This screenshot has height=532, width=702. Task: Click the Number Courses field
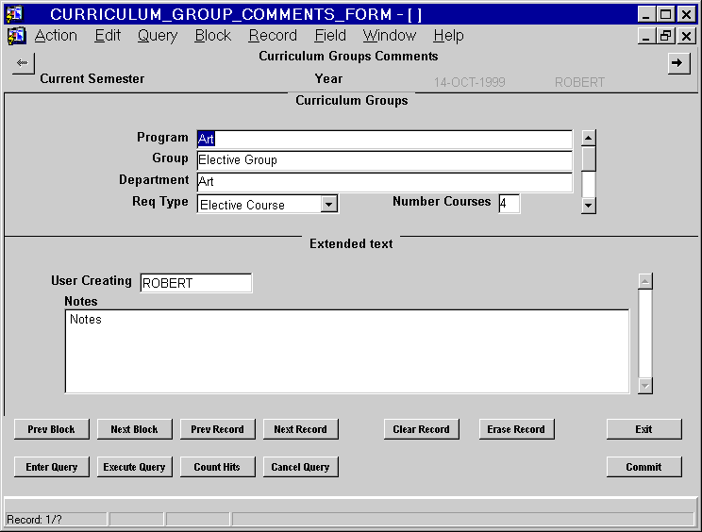(x=509, y=204)
